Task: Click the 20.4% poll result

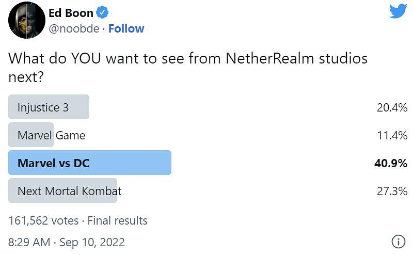Action: click(x=392, y=107)
